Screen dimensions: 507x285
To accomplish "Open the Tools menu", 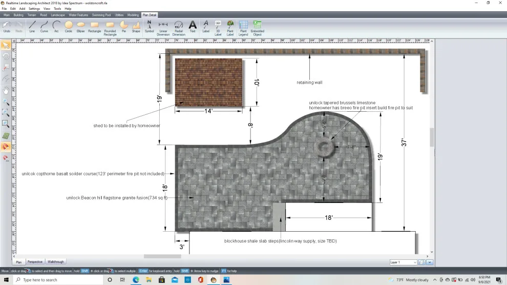I will [x=57, y=9].
